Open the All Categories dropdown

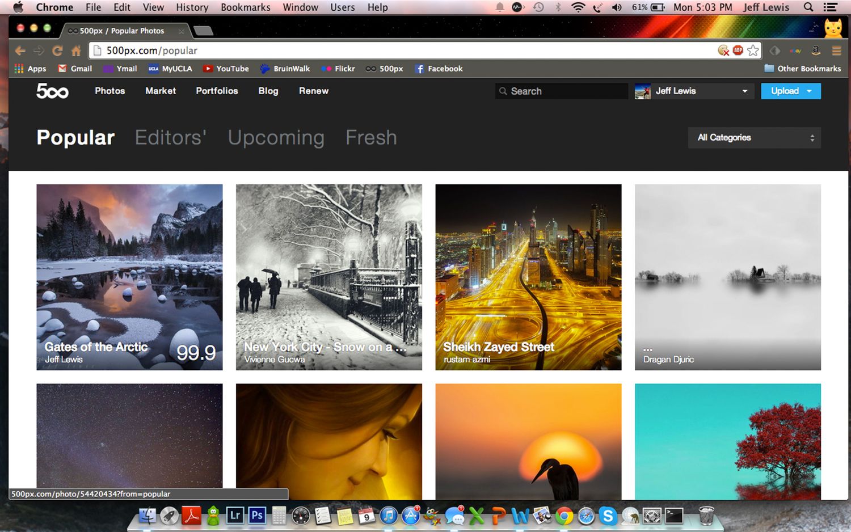[x=754, y=137]
